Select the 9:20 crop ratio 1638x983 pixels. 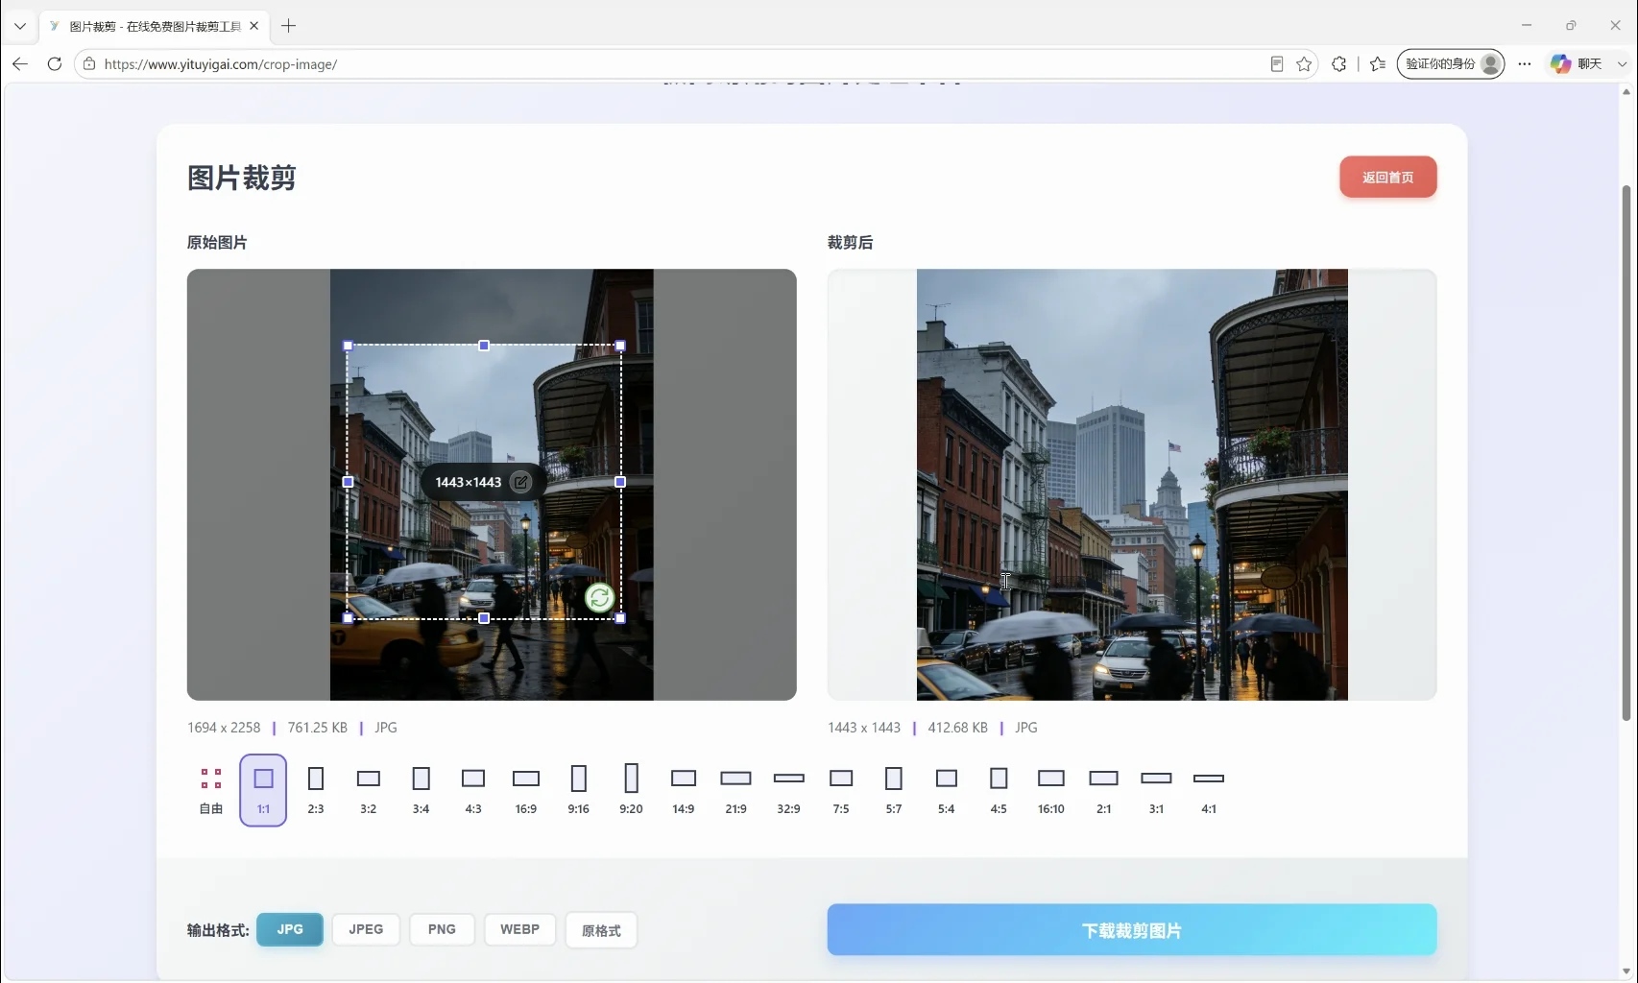tap(631, 790)
